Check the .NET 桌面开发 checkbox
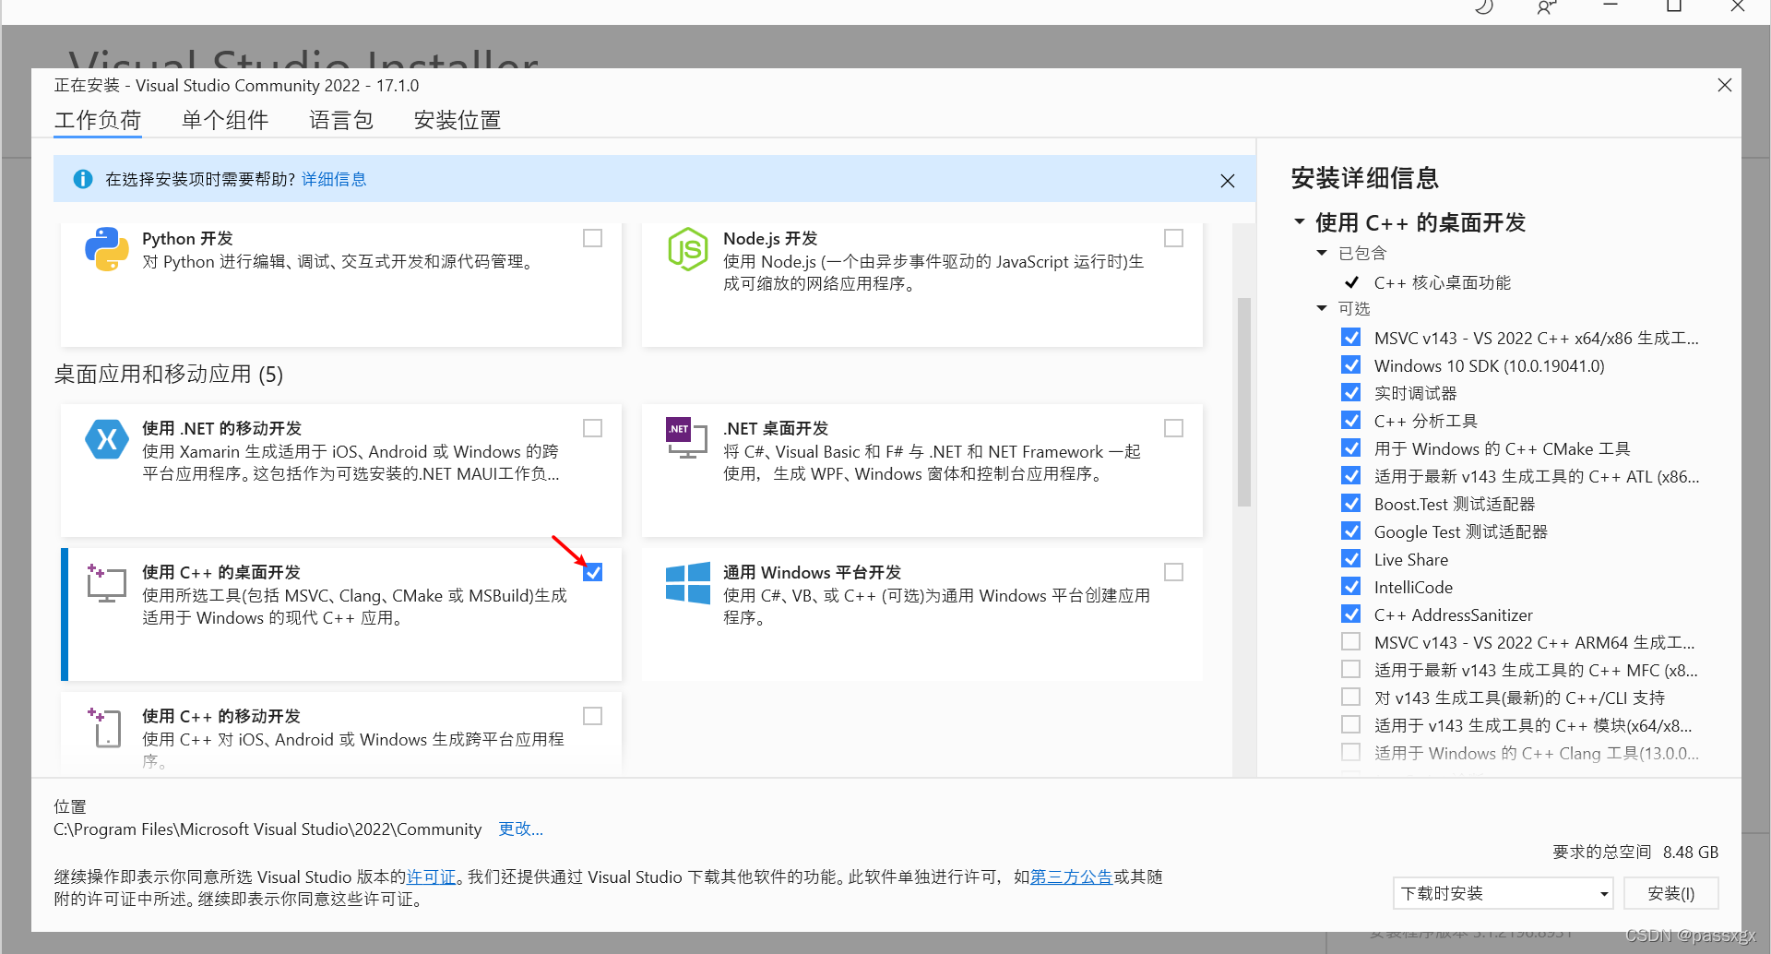1771x954 pixels. point(1174,428)
